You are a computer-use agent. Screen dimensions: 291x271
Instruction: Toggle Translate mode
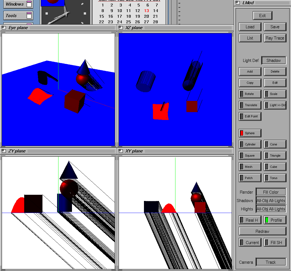250,105
